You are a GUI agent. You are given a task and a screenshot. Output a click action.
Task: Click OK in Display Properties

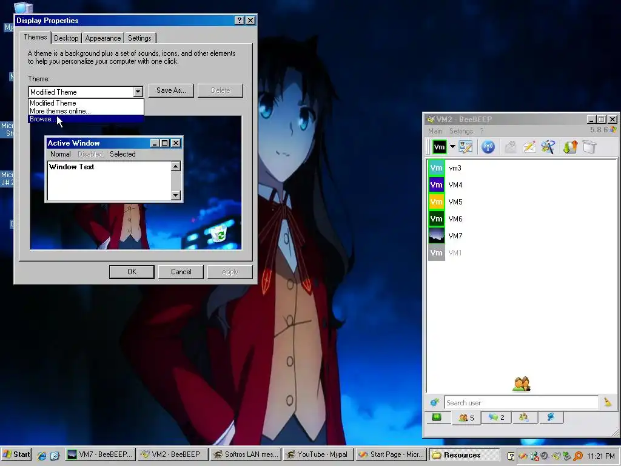pos(132,272)
